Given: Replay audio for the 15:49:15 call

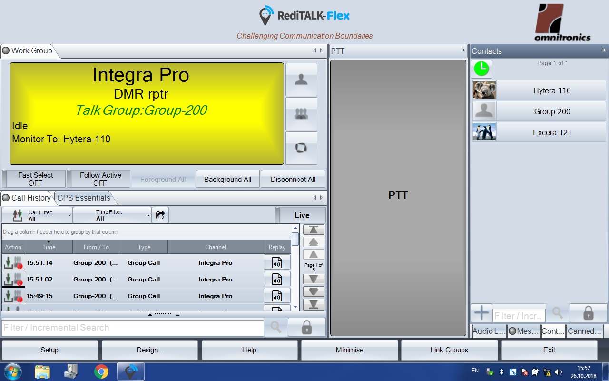Looking at the screenshot, I should (277, 296).
